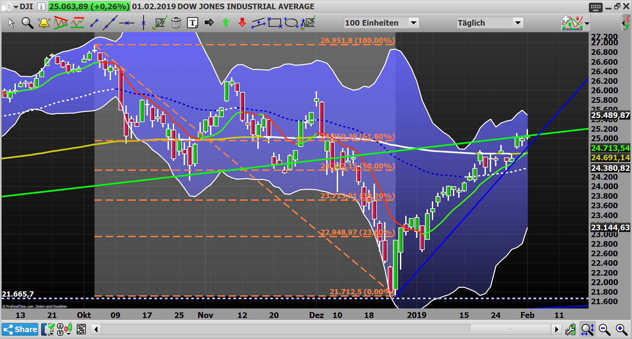Open the Fibonacci retracement tool

[160, 23]
